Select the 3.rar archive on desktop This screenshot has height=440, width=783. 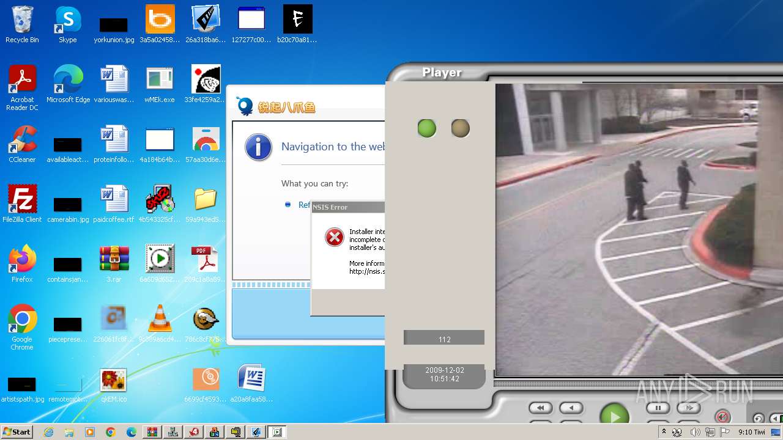click(x=114, y=264)
